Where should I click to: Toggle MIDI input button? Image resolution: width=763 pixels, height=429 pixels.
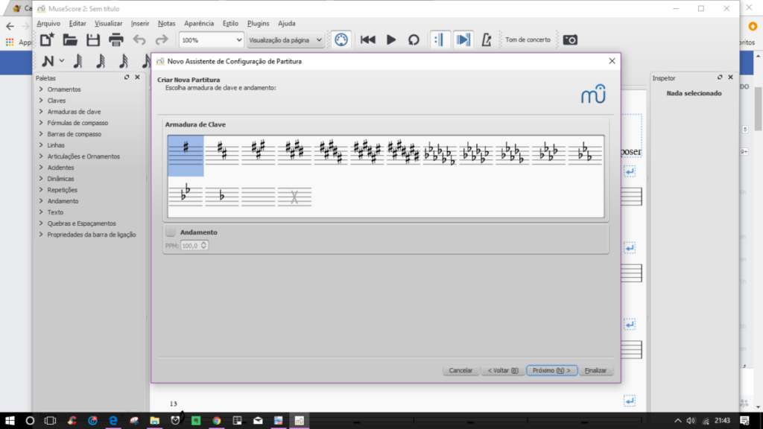point(341,39)
